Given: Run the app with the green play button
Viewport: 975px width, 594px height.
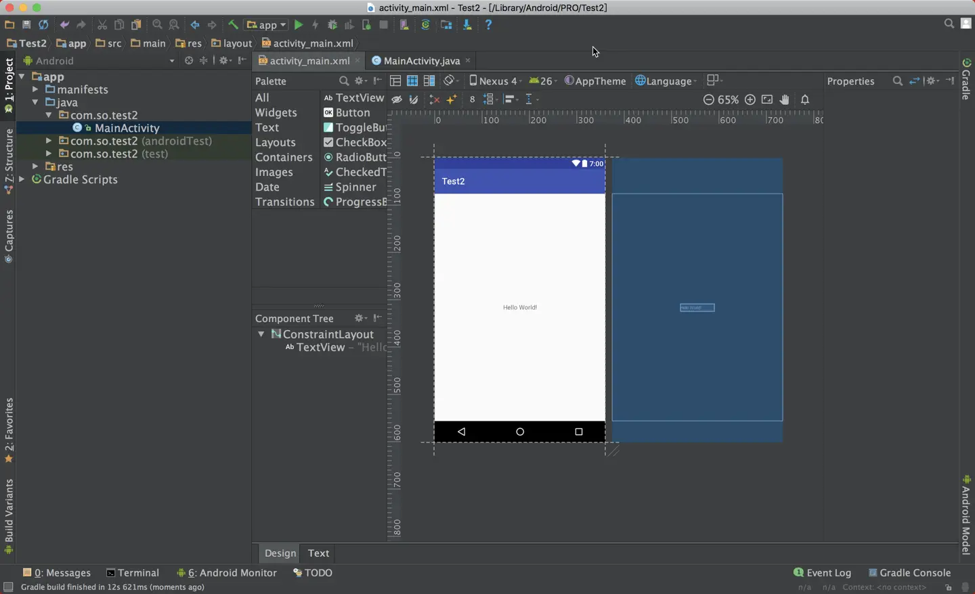Looking at the screenshot, I should 299,25.
